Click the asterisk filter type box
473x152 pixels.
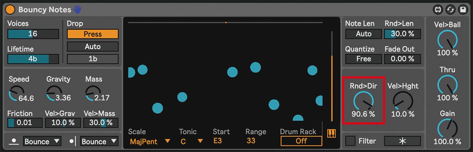point(402,141)
